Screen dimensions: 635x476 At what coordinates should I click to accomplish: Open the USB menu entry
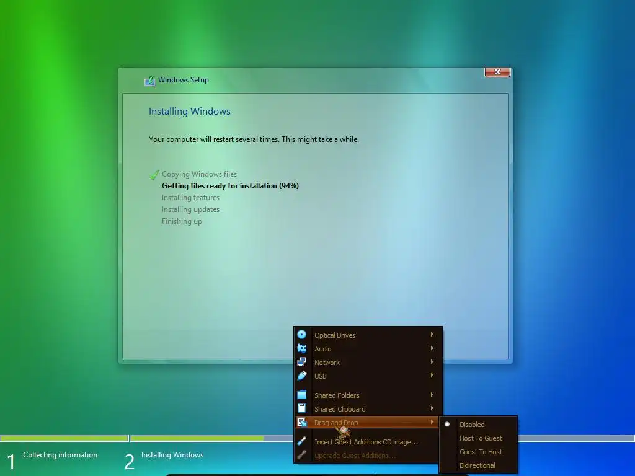point(368,376)
